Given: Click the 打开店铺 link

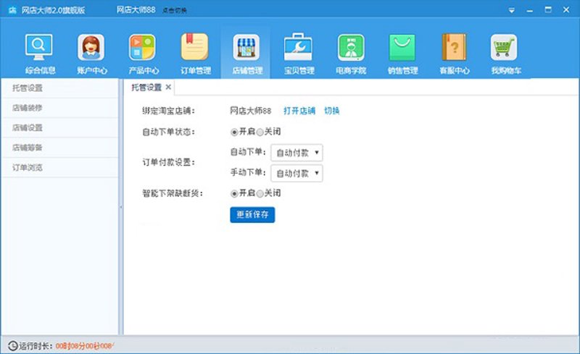Looking at the screenshot, I should tap(299, 111).
